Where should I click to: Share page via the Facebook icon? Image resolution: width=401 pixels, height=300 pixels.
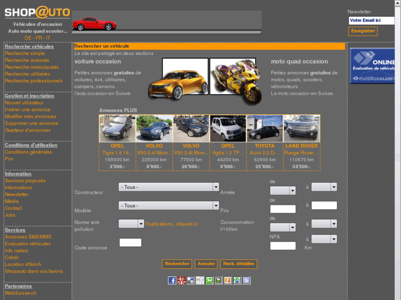172,280
